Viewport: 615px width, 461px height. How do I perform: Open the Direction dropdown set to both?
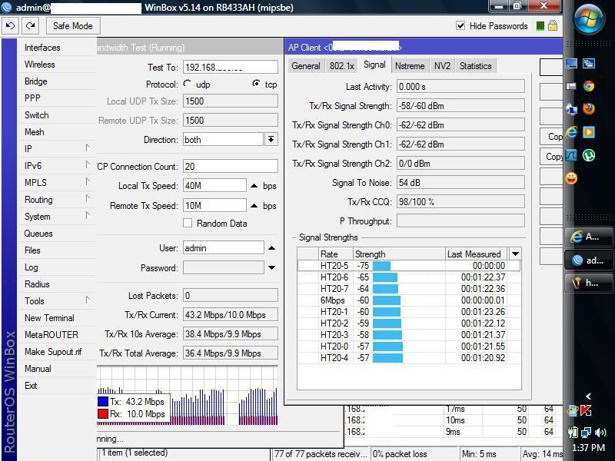coord(271,139)
